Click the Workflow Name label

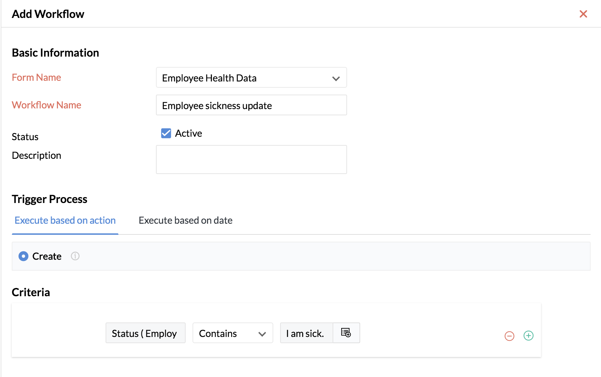(x=46, y=105)
